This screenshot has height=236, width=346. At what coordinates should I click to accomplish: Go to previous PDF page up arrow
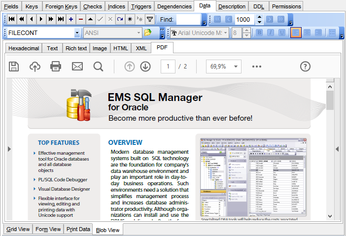point(130,67)
